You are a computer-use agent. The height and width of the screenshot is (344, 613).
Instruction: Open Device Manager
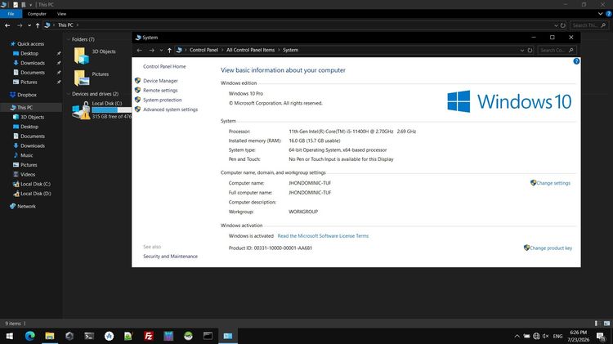pyautogui.click(x=160, y=81)
